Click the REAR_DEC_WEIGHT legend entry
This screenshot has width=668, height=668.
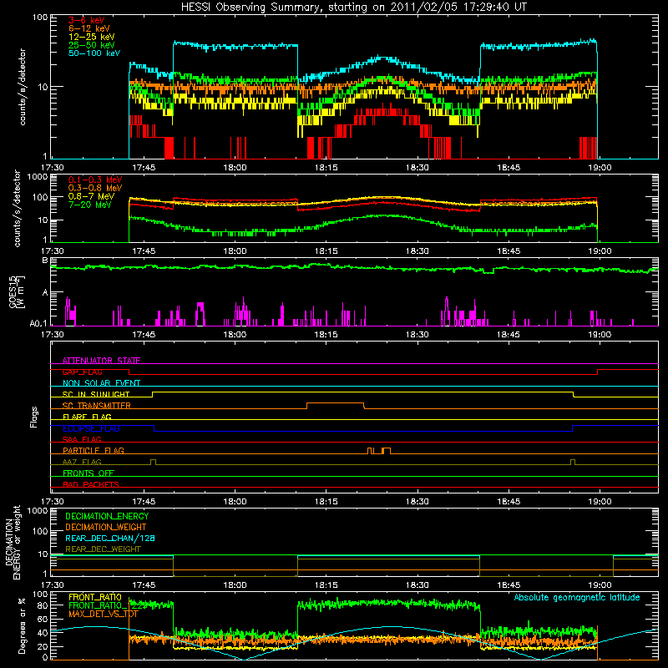click(103, 549)
